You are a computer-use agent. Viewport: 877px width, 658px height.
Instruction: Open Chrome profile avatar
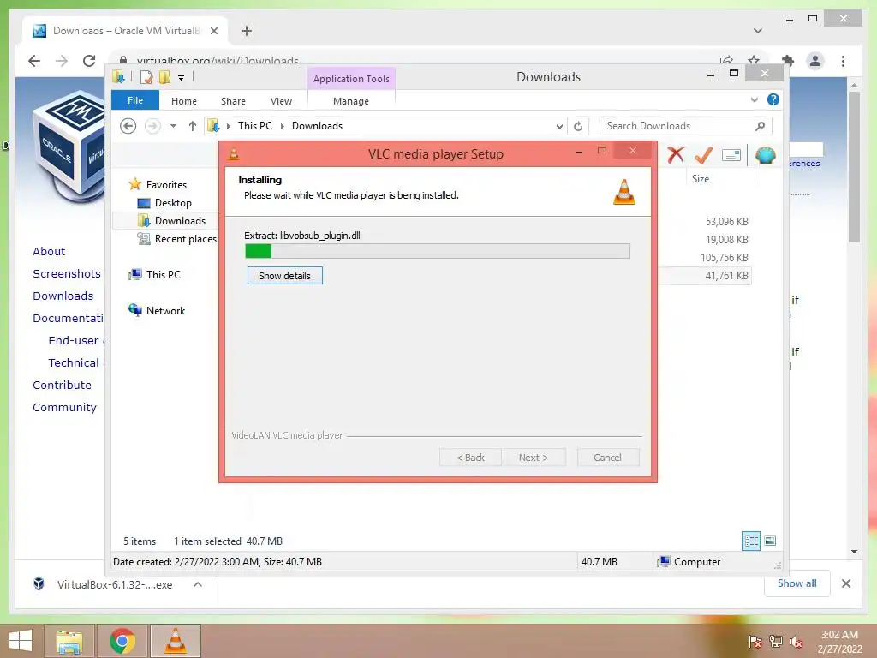pos(815,61)
